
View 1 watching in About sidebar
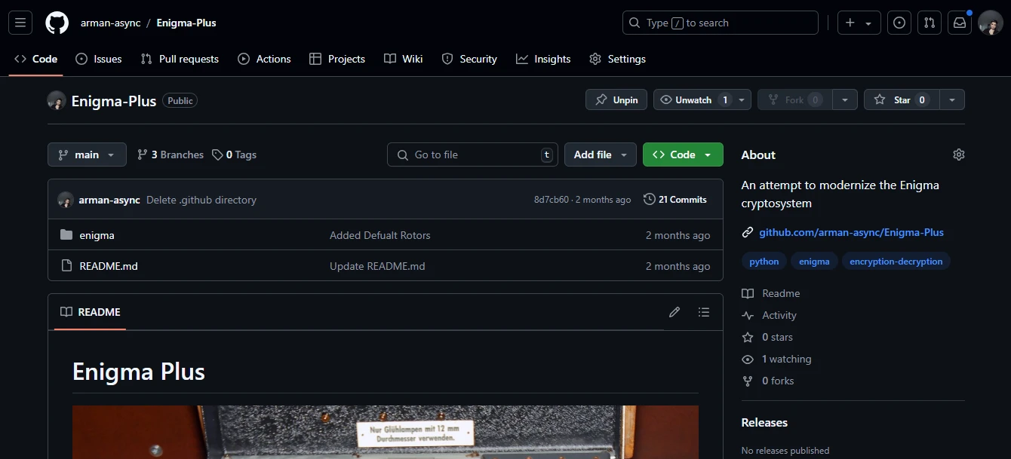coord(777,359)
